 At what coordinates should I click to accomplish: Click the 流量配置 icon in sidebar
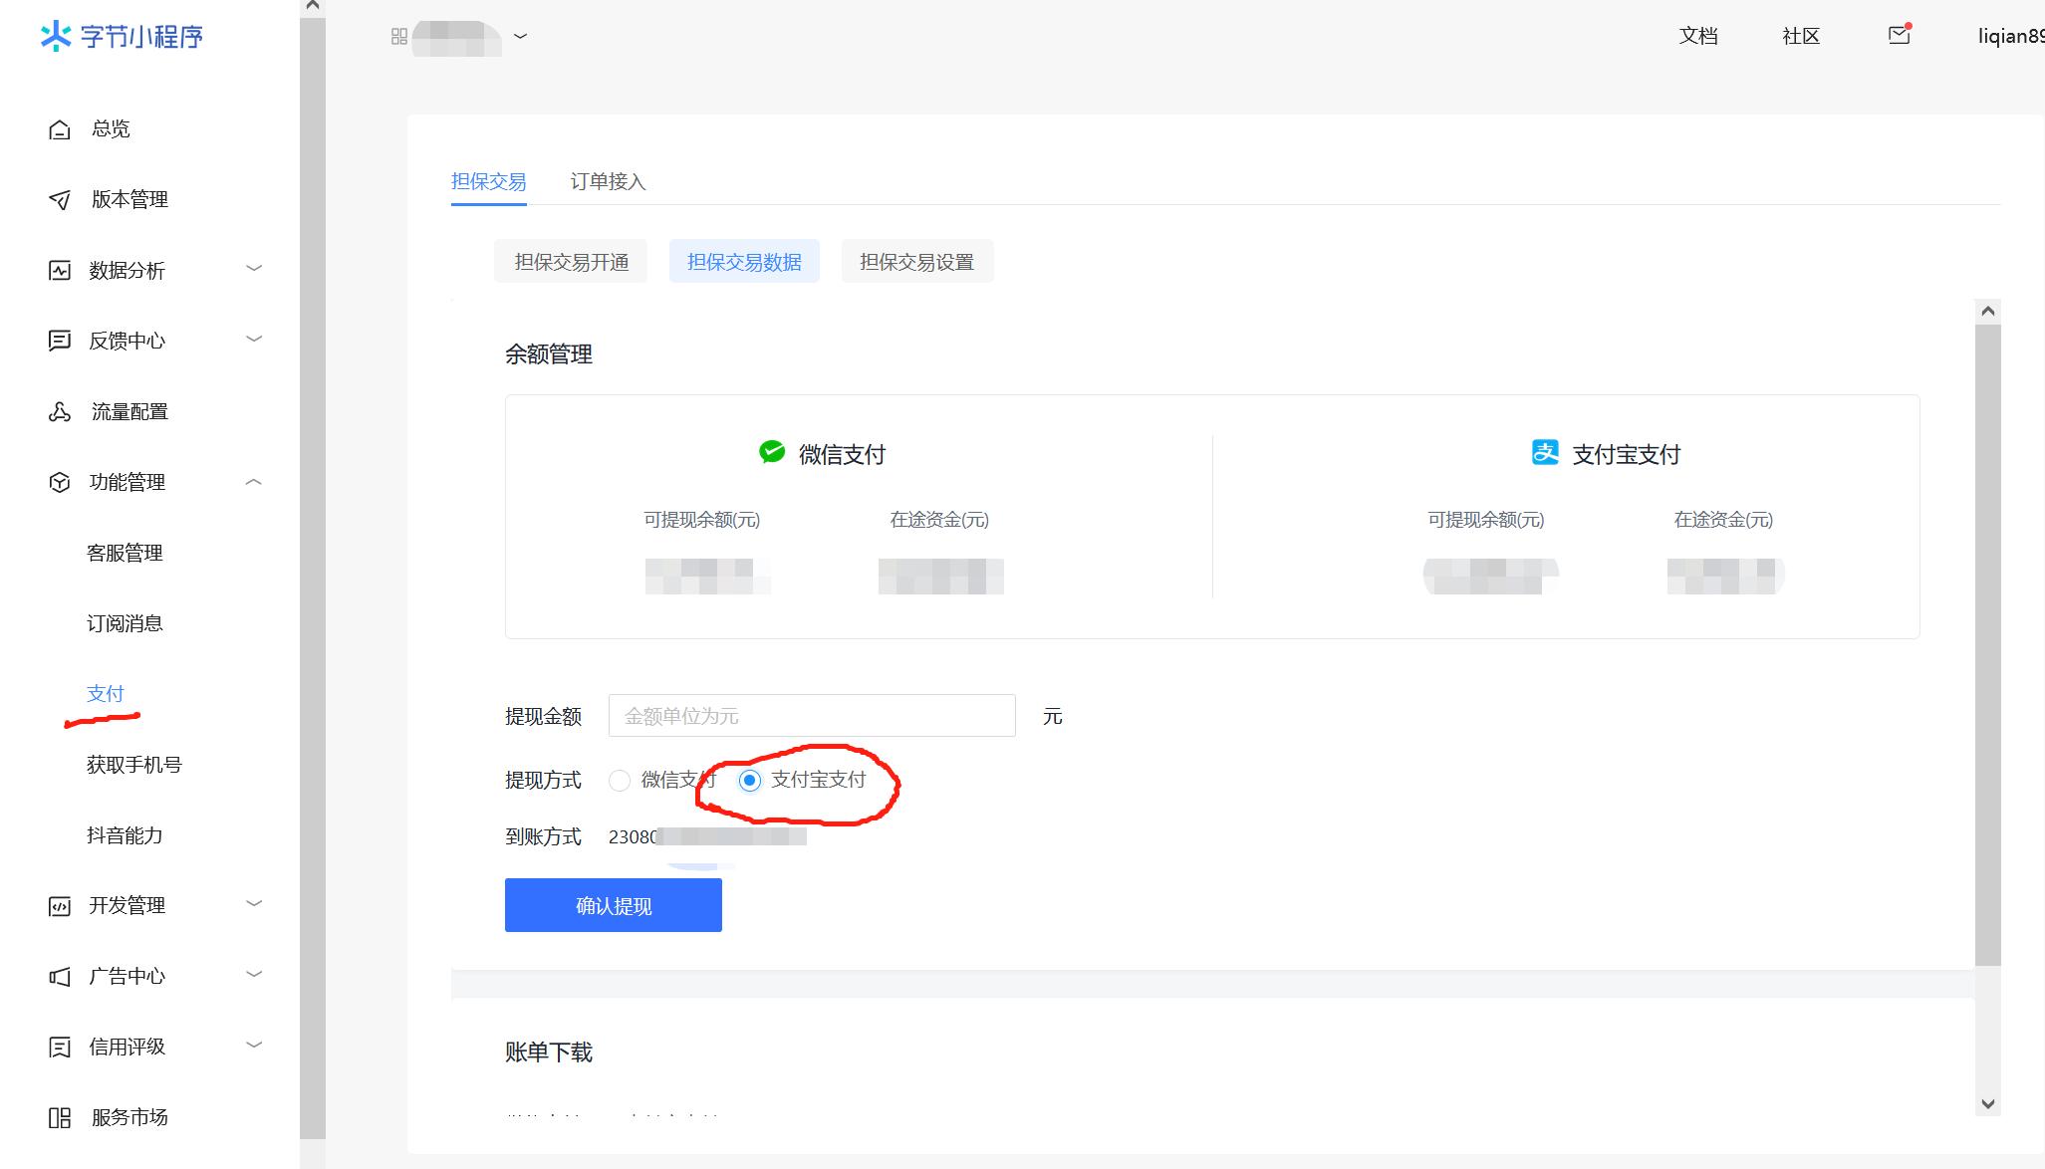[60, 412]
